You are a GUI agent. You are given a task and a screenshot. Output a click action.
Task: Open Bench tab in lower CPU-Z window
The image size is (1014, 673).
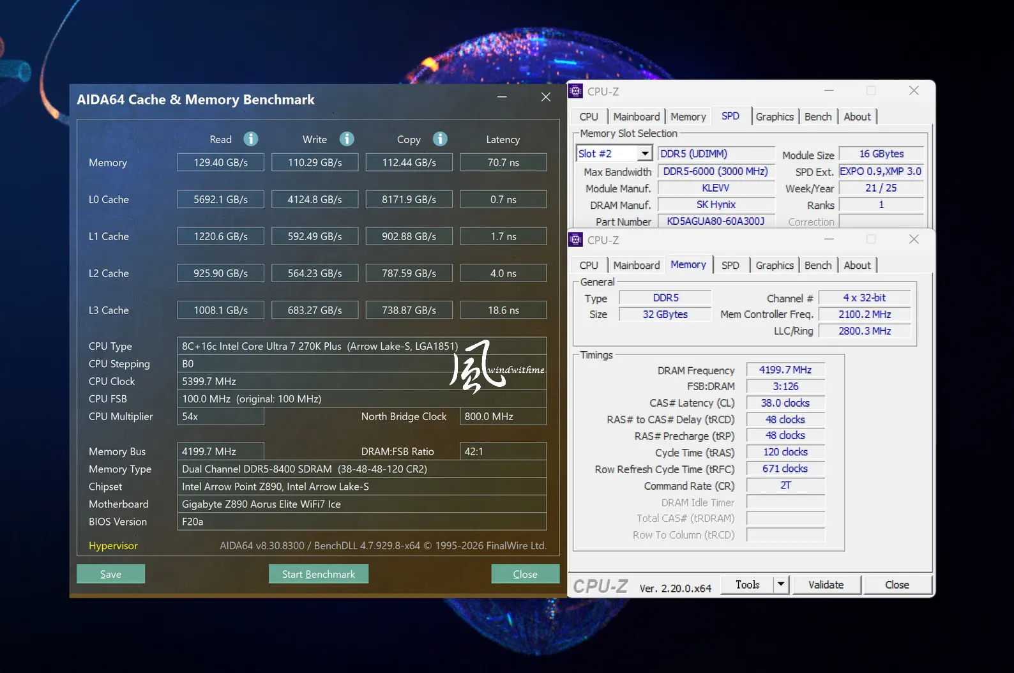click(x=818, y=266)
